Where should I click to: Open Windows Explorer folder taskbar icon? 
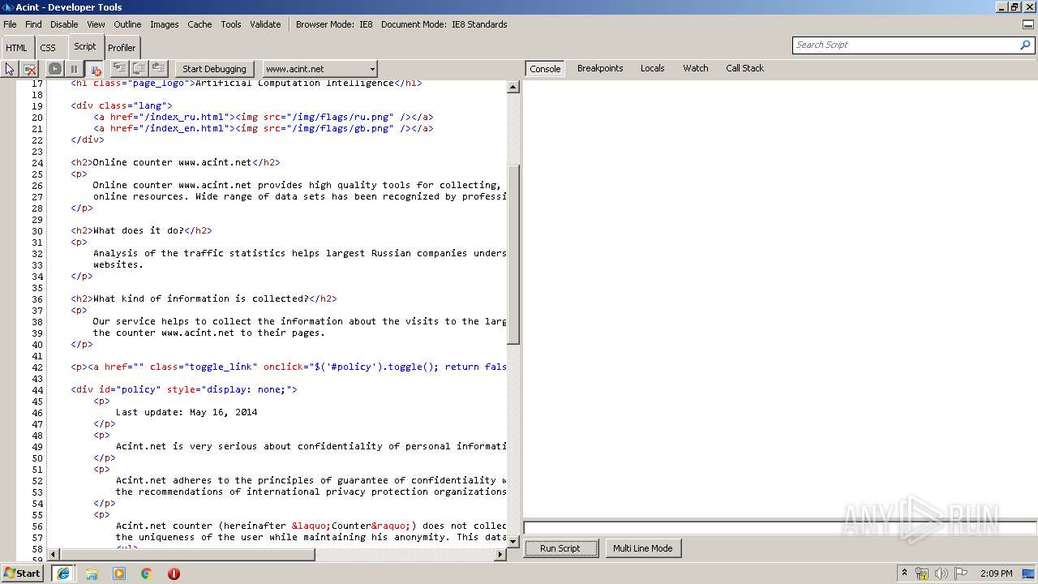tap(92, 573)
